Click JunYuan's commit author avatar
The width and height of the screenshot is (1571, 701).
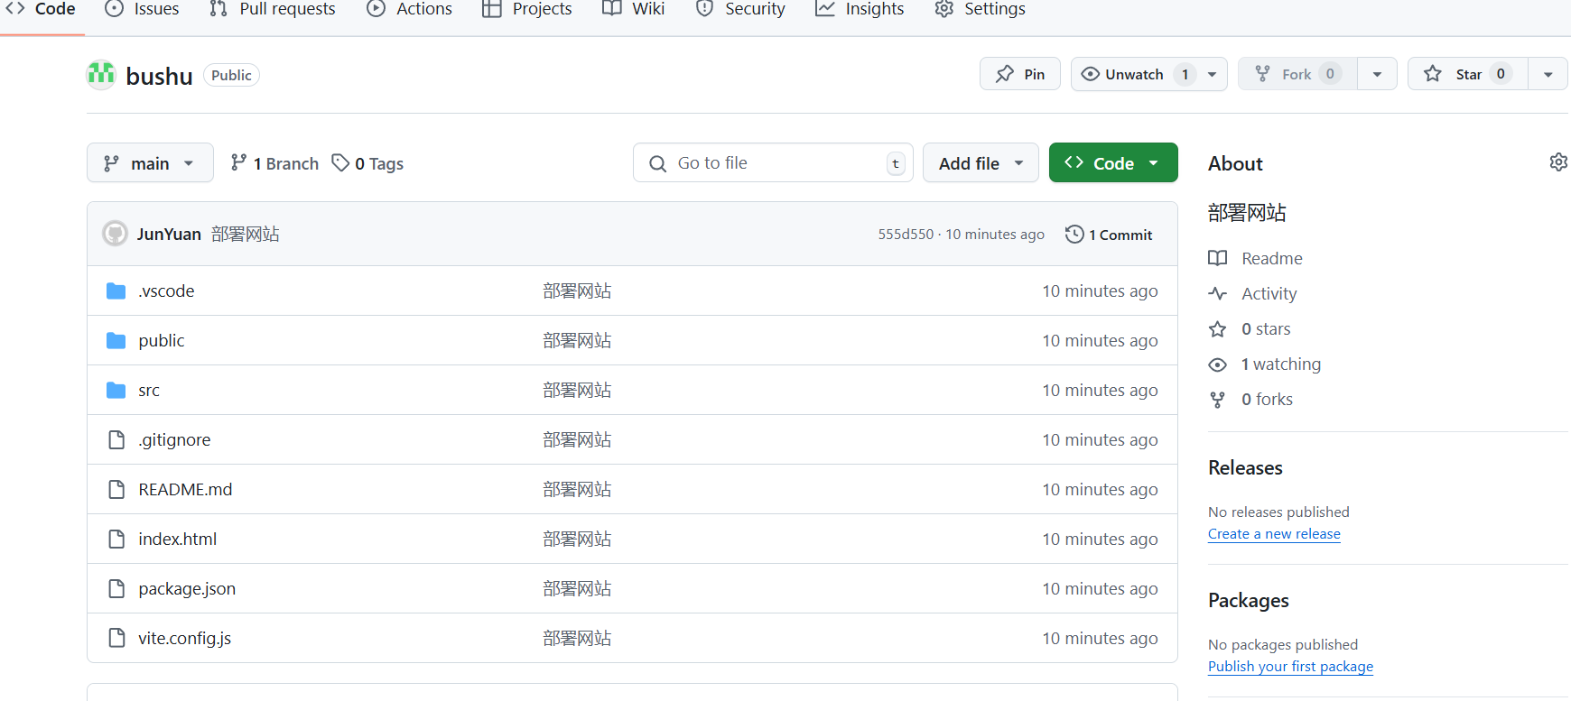point(115,234)
